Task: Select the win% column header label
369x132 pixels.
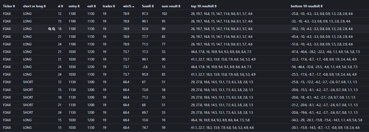Action: [x=127, y=6]
